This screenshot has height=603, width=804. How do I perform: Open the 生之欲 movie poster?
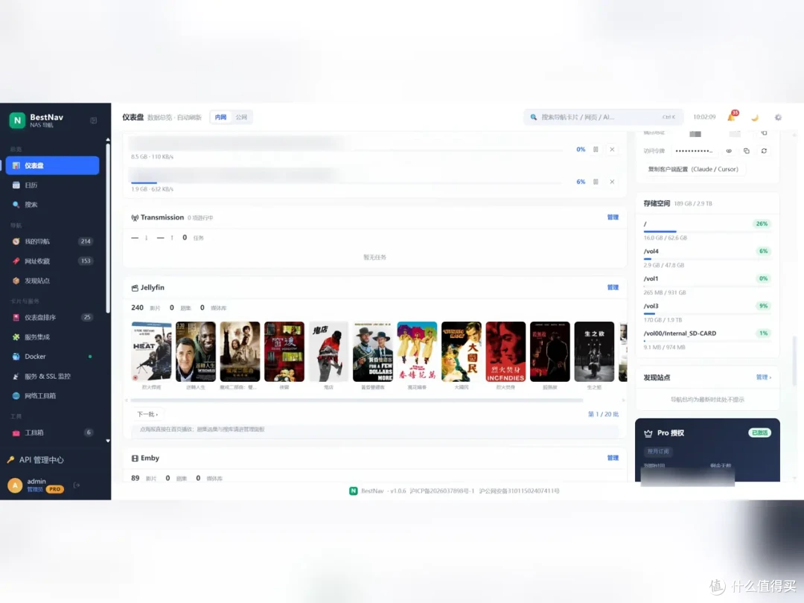[594, 351]
